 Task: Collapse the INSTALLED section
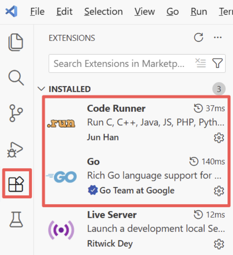(41, 89)
